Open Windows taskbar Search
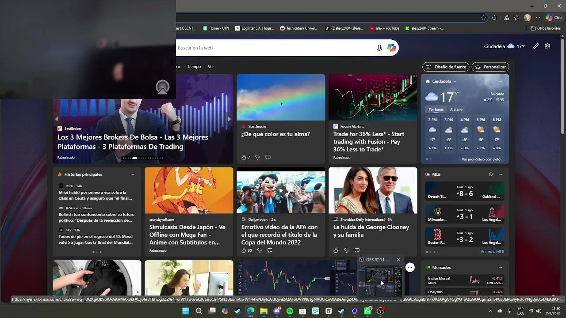The width and height of the screenshot is (566, 318). (199, 311)
